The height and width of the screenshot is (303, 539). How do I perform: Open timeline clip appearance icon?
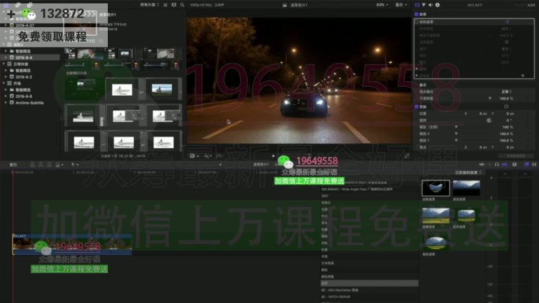[x=515, y=165]
